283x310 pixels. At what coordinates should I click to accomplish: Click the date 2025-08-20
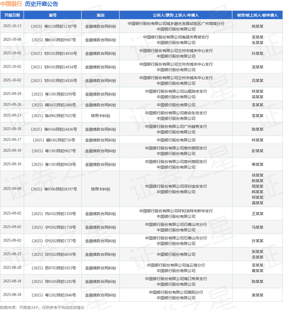click(x=12, y=267)
